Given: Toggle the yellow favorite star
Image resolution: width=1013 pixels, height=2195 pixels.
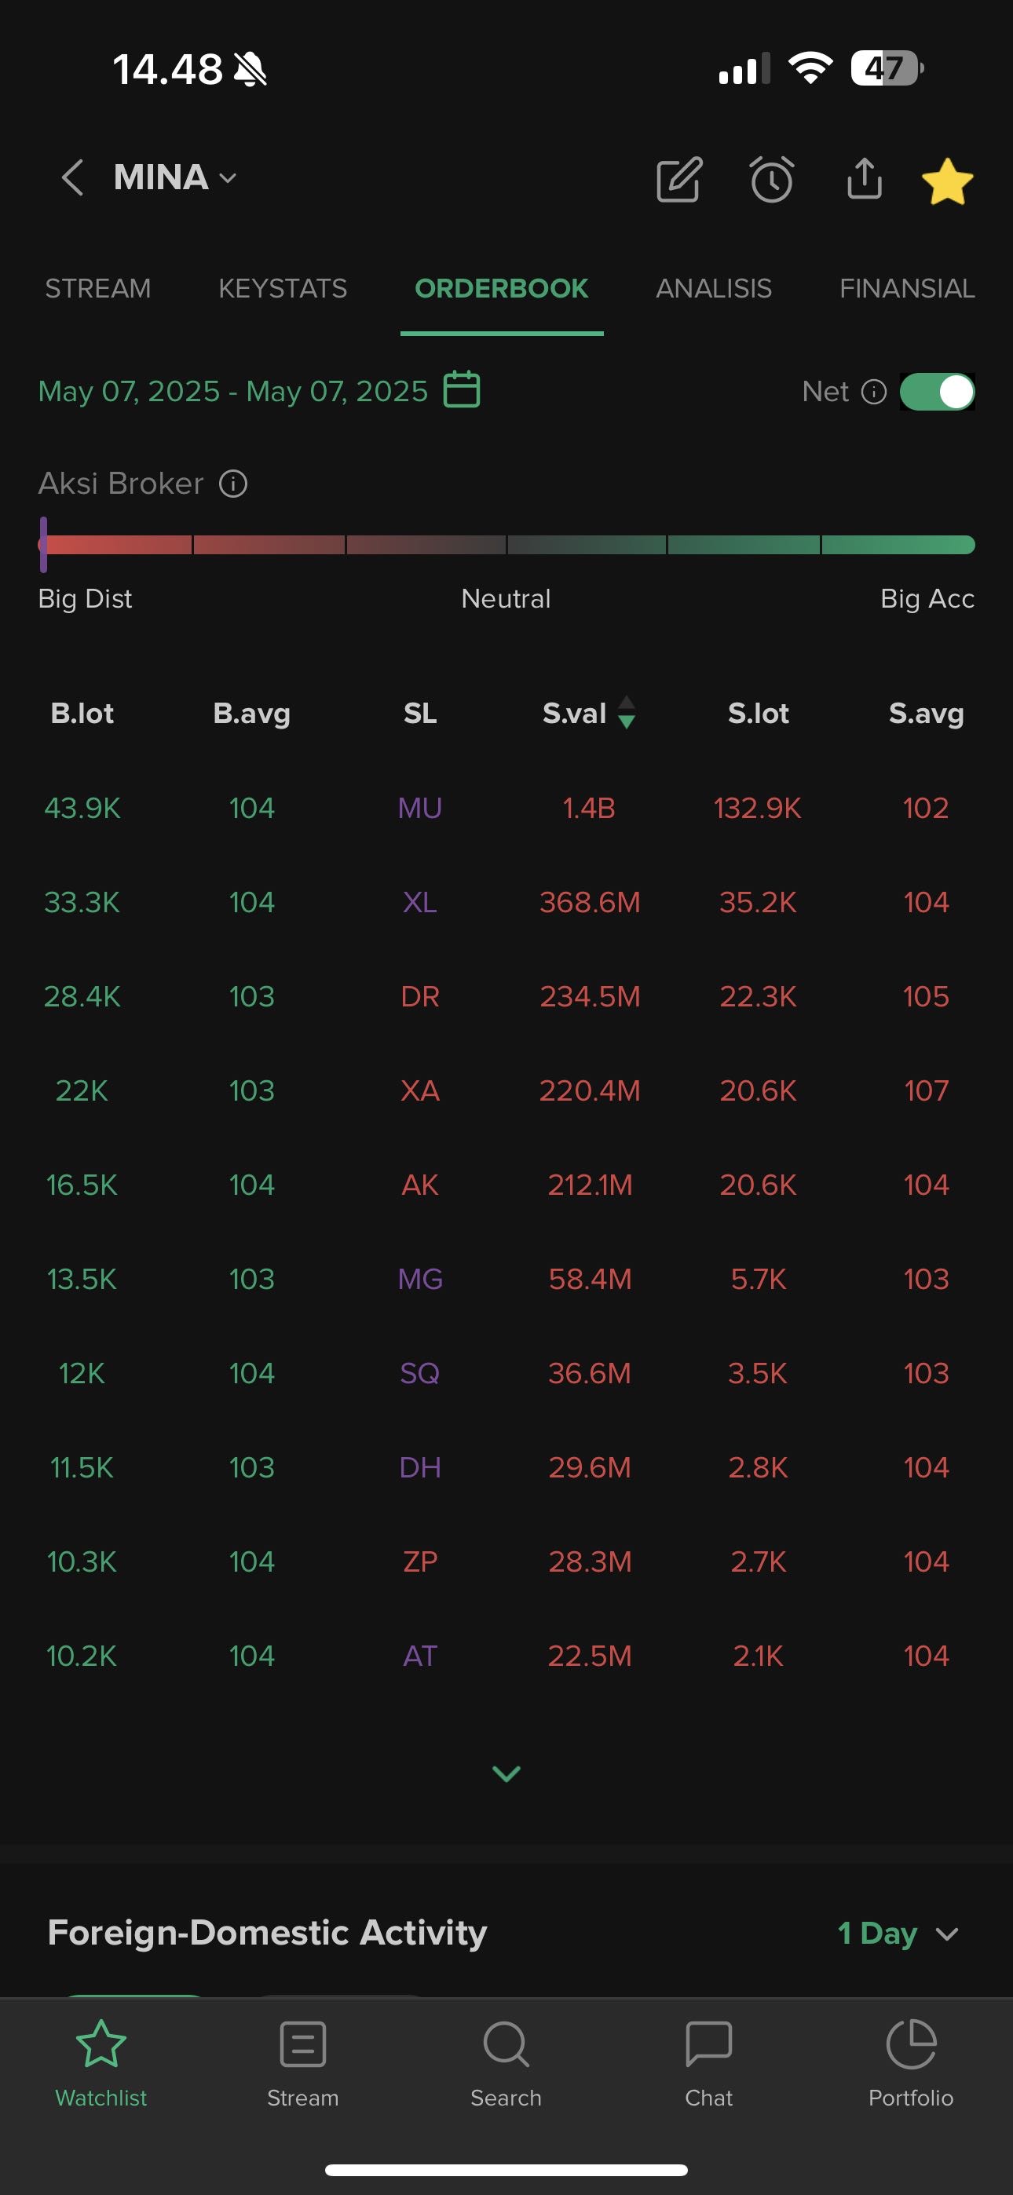Looking at the screenshot, I should [947, 181].
